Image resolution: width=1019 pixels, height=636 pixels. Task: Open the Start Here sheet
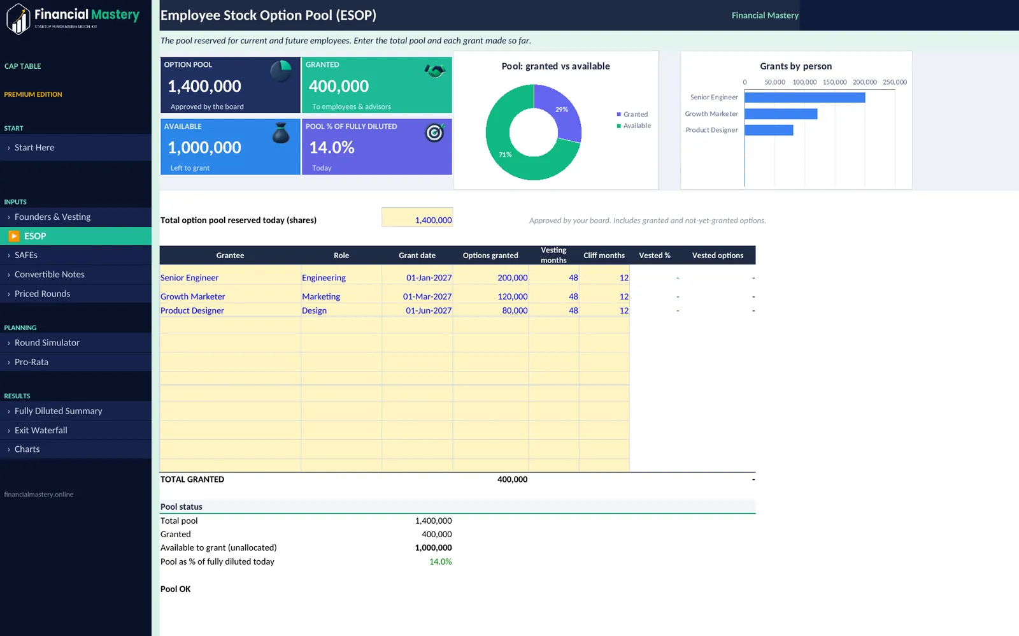click(x=76, y=147)
